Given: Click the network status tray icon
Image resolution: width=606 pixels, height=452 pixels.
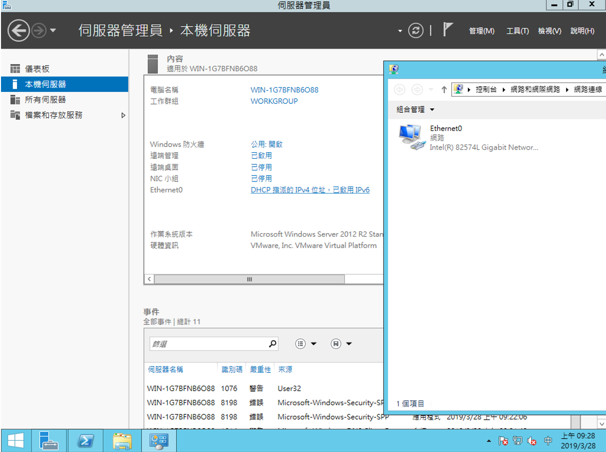Looking at the screenshot, I should (x=518, y=441).
